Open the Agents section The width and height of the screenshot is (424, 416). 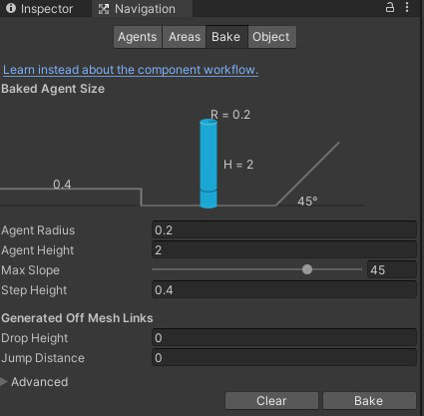point(138,37)
